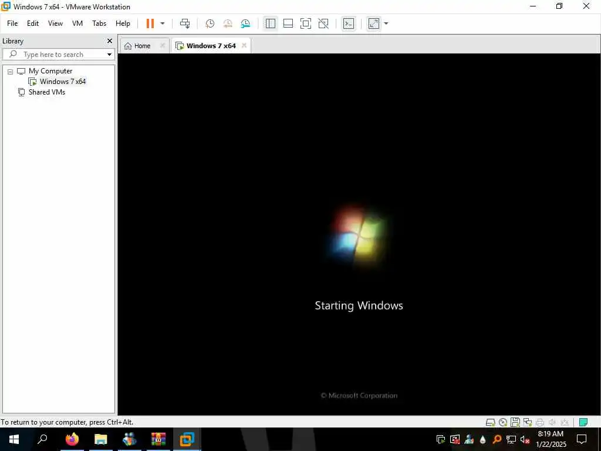Click the muted volume tray icon
The width and height of the screenshot is (601, 451).
tap(525, 439)
